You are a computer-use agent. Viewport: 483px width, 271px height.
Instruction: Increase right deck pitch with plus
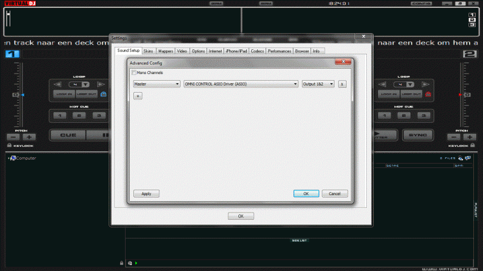coord(470,137)
